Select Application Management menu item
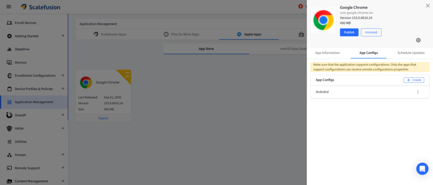Image resolution: width=433 pixels, height=185 pixels. (34, 102)
